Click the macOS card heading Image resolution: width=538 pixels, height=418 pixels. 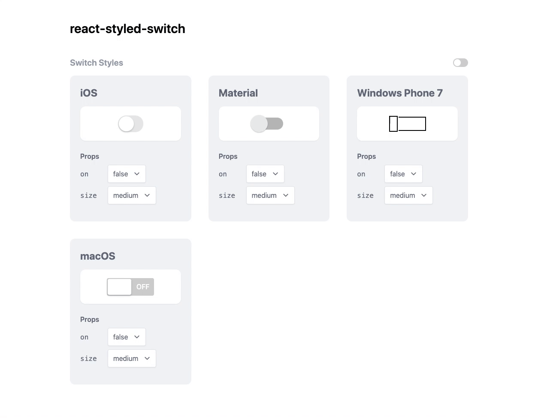[98, 256]
